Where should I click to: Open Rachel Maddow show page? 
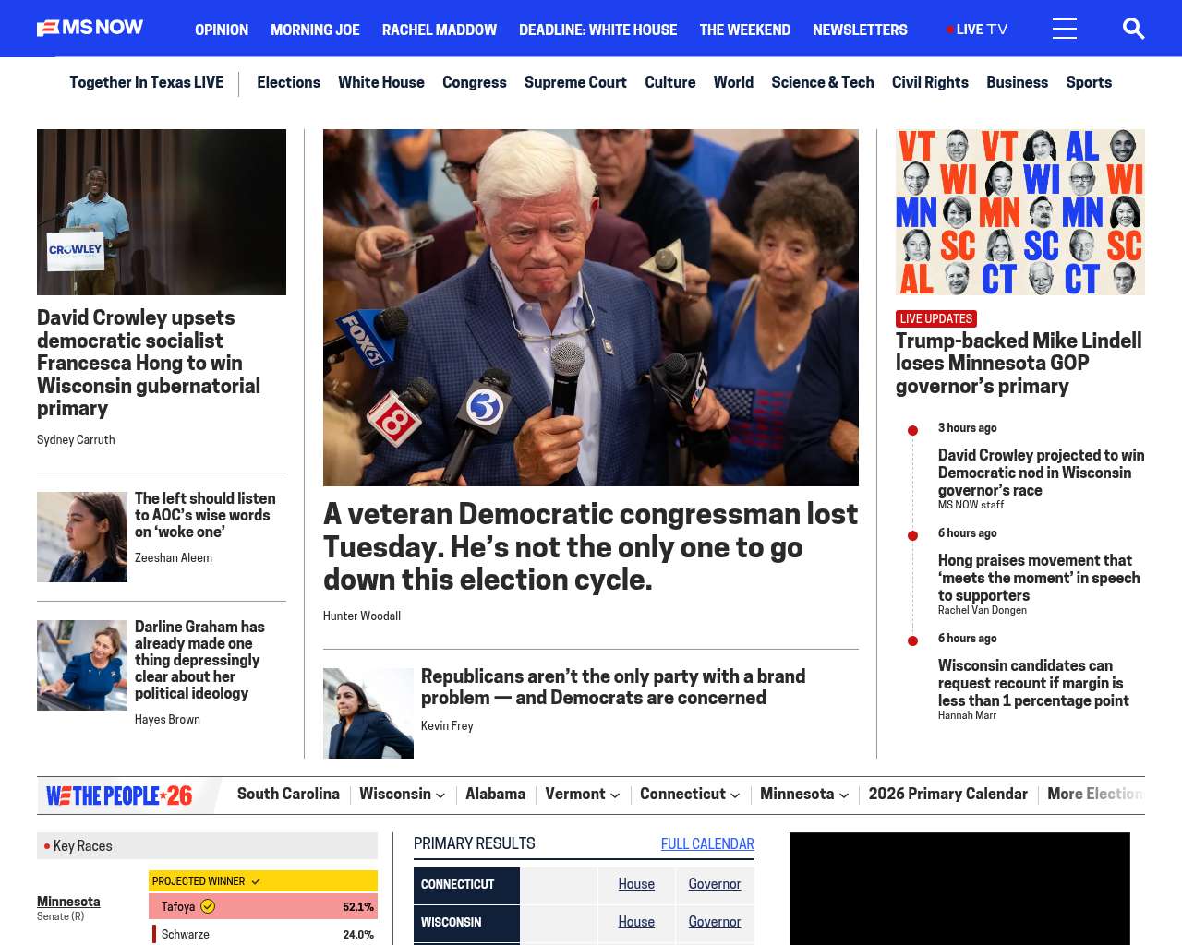point(440,30)
